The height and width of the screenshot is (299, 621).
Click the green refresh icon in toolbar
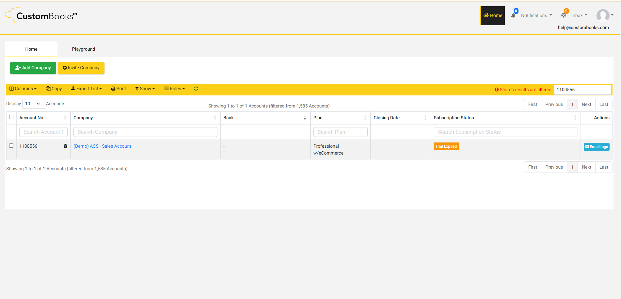(x=196, y=89)
